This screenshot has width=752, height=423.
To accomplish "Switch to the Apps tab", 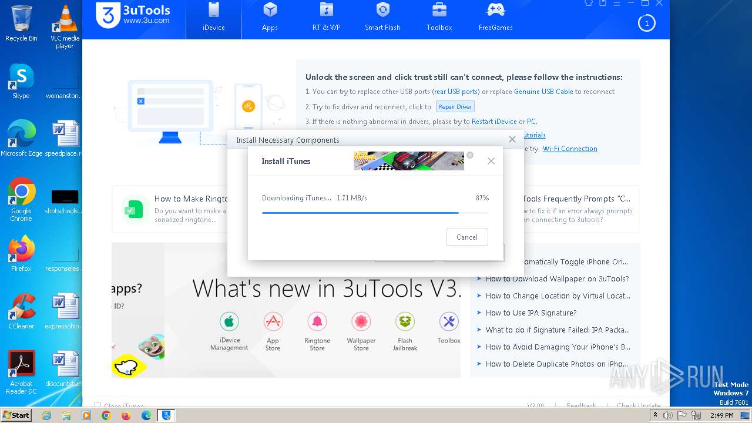I will click(x=270, y=18).
